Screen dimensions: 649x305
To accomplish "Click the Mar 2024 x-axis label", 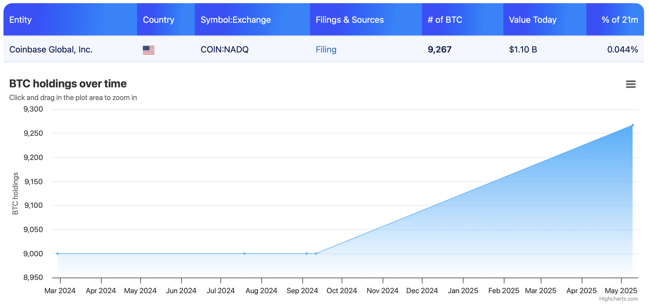I will click(60, 291).
